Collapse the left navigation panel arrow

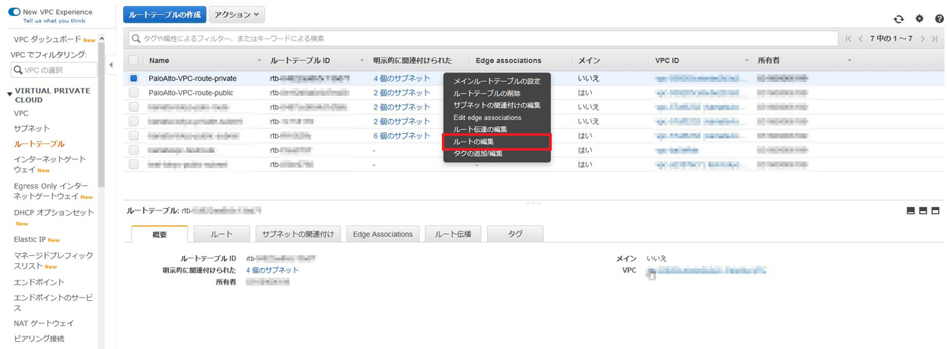point(111,64)
